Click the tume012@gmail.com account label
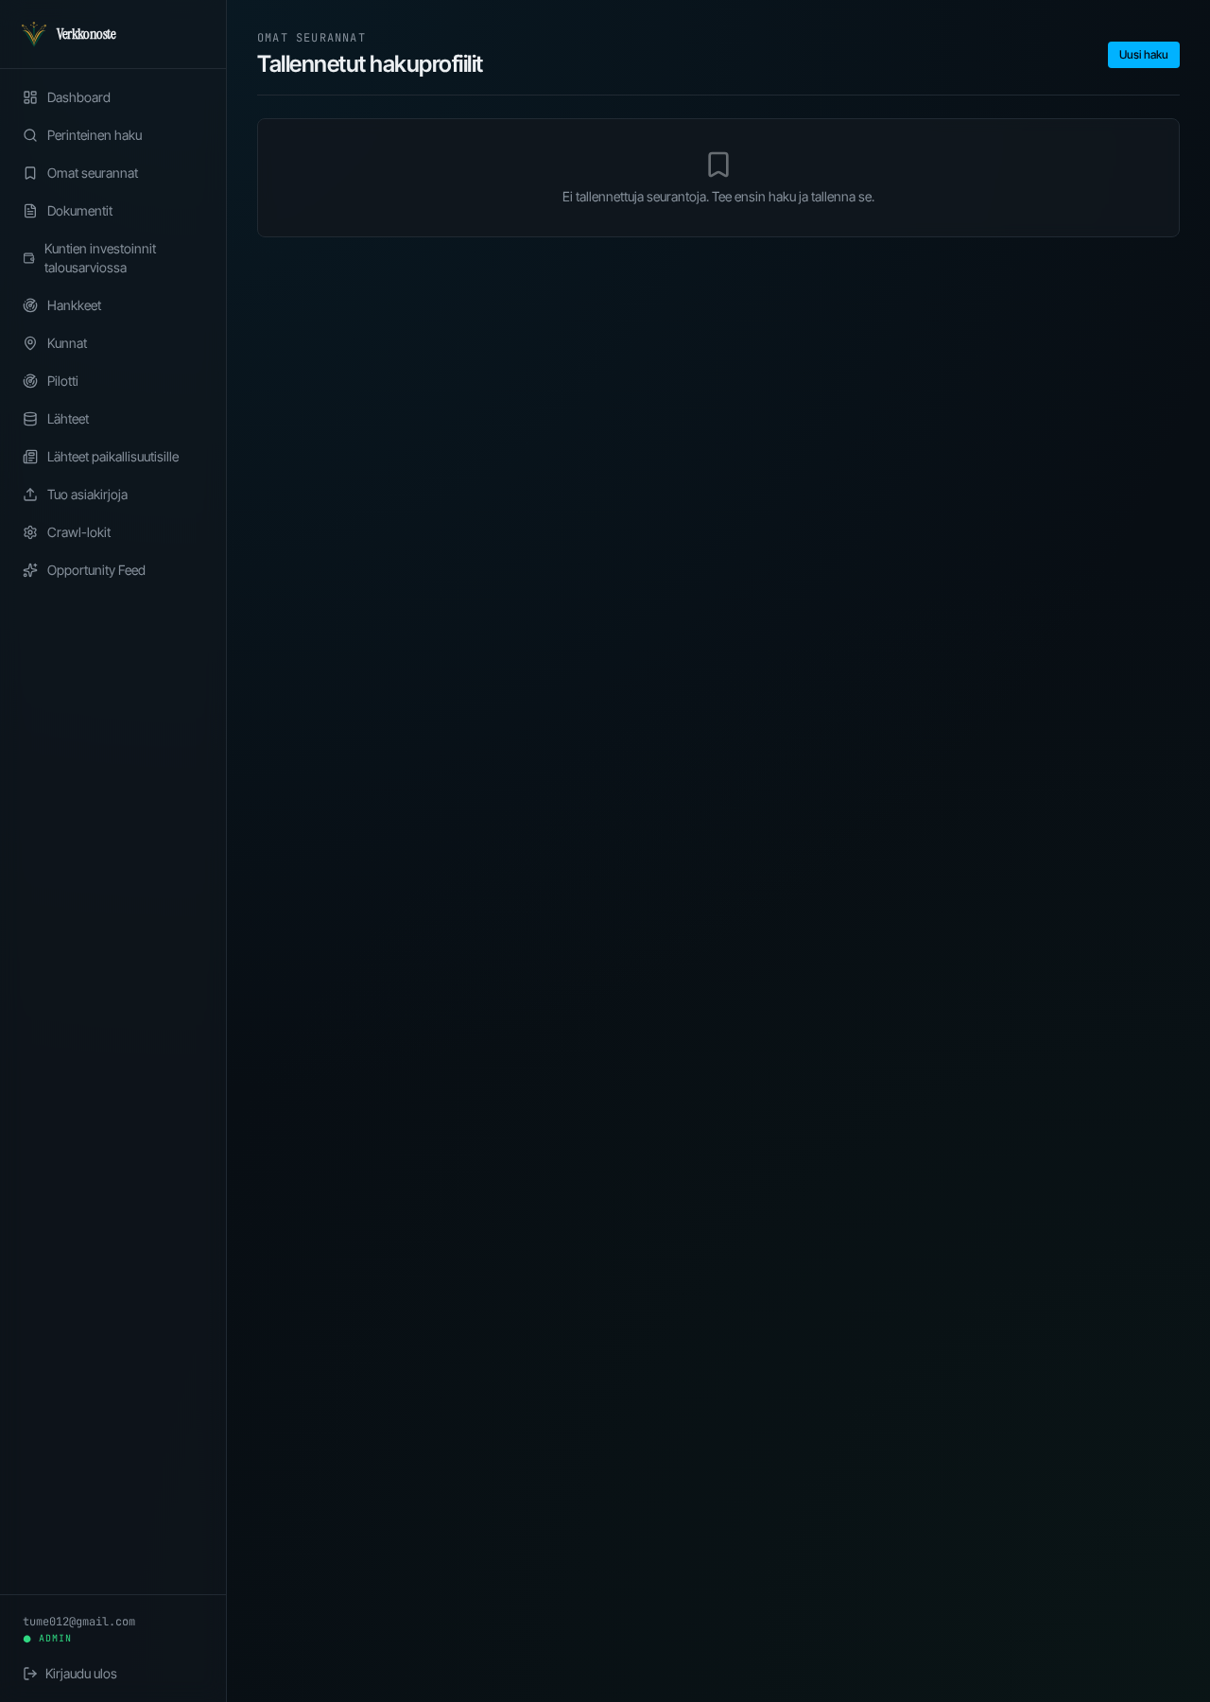 [79, 1622]
